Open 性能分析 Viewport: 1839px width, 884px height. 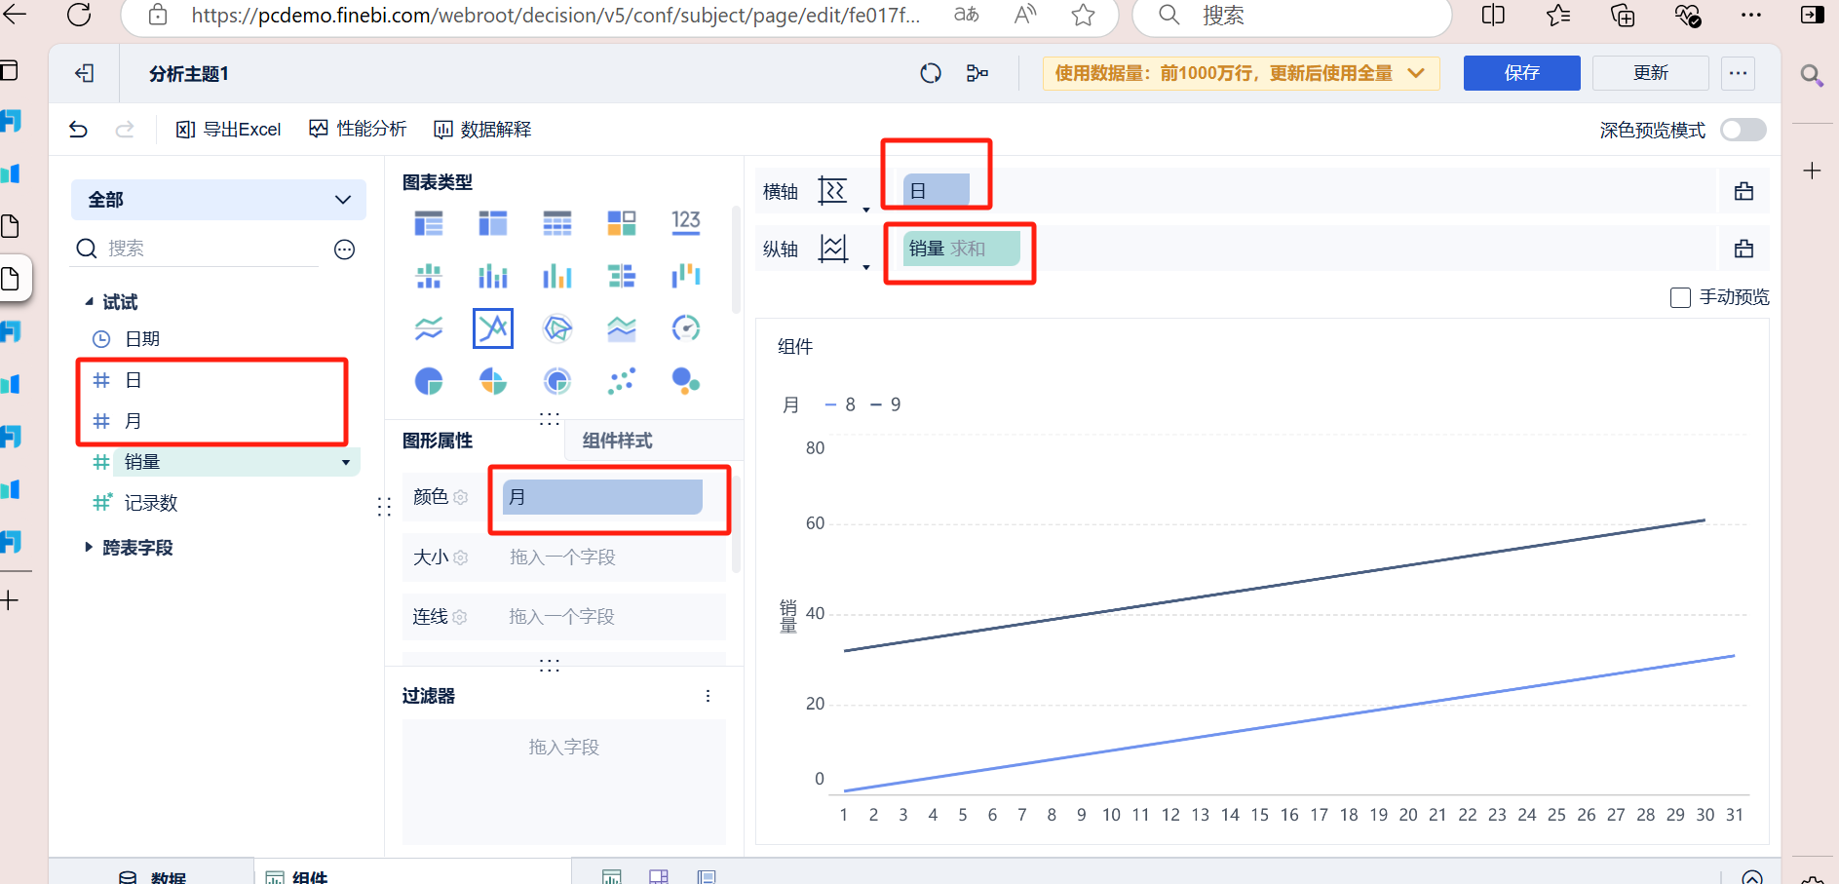pos(358,129)
